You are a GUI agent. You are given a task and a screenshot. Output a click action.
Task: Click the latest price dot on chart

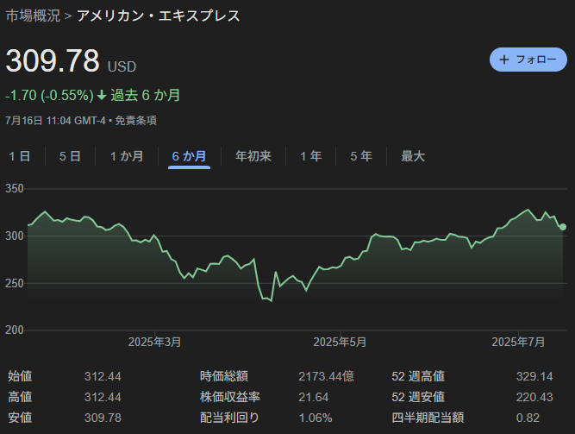click(563, 227)
